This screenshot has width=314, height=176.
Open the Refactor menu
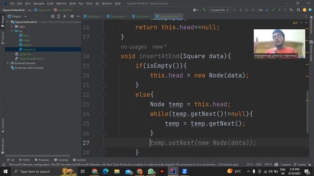(x=61, y=3)
